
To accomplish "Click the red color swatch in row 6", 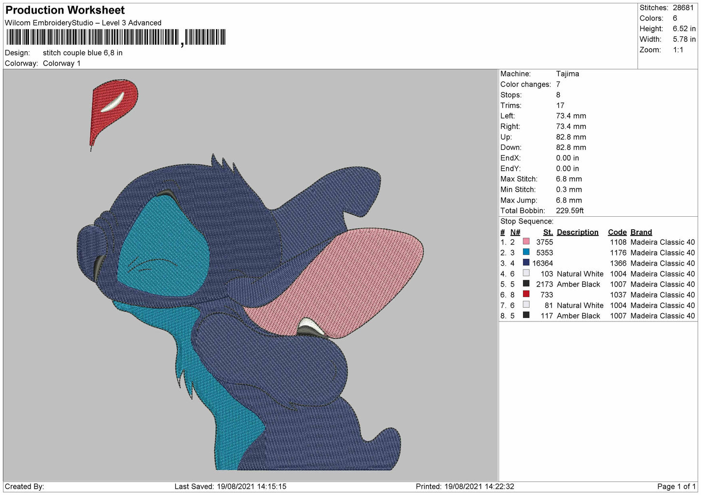I will tap(526, 294).
